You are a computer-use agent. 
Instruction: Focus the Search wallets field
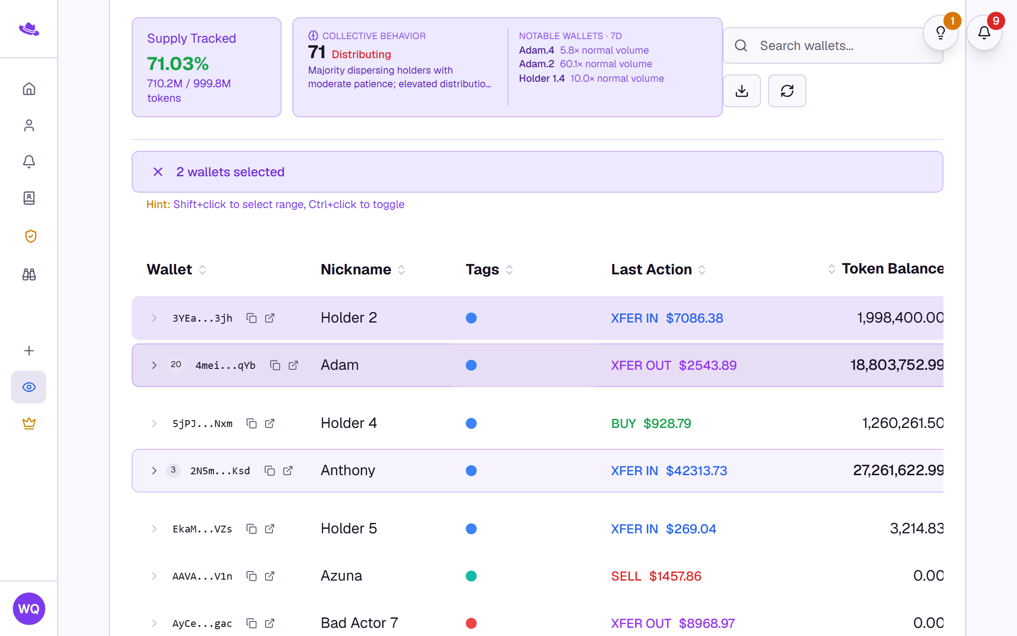[x=833, y=45]
